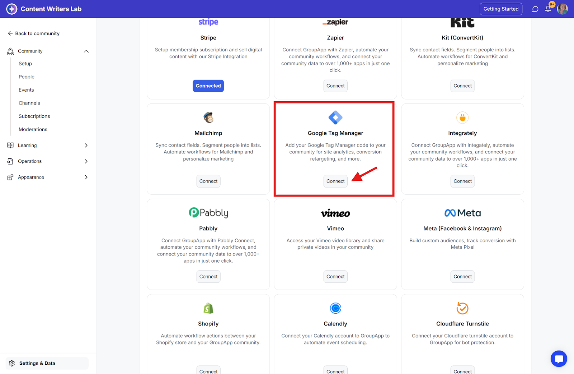Click the Integrately plug icon
This screenshot has width=574, height=374.
pyautogui.click(x=462, y=117)
